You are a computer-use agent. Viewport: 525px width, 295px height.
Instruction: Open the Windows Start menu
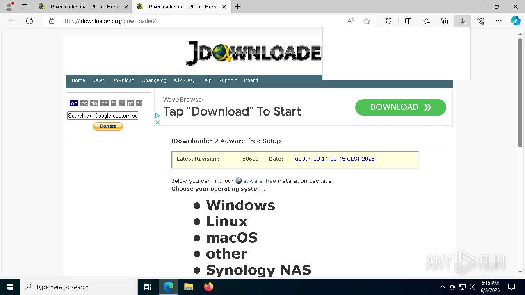(x=10, y=287)
